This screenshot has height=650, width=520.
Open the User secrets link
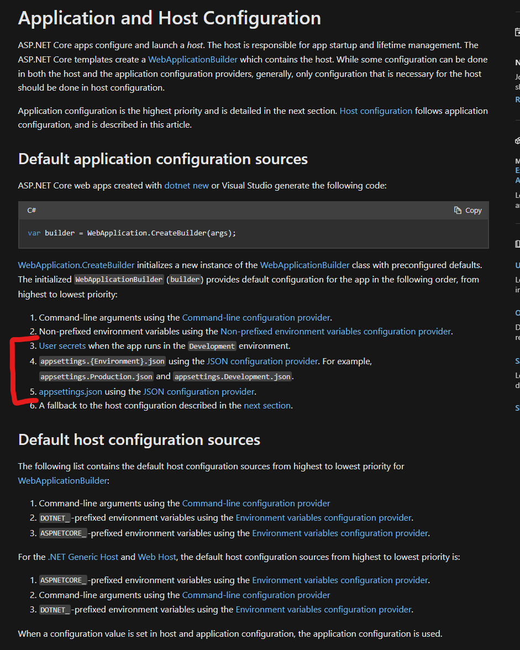pos(62,345)
